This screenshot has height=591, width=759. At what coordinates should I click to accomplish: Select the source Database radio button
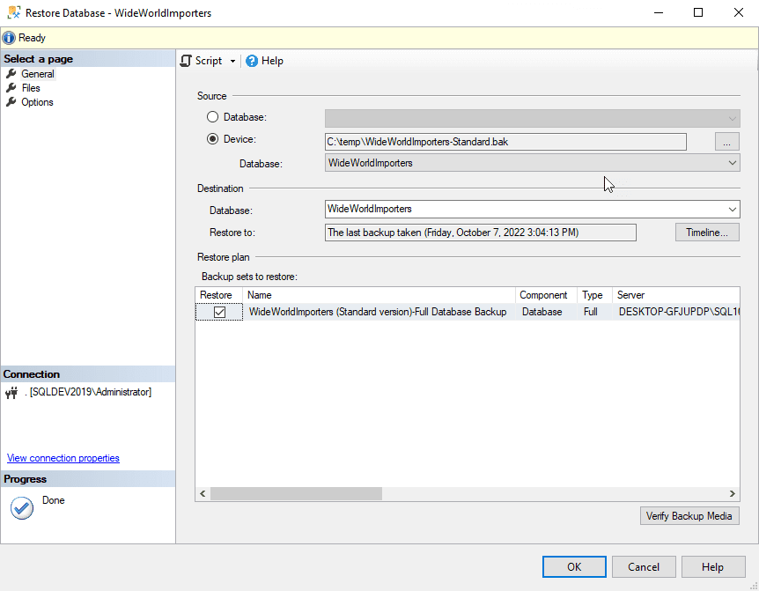tap(212, 117)
